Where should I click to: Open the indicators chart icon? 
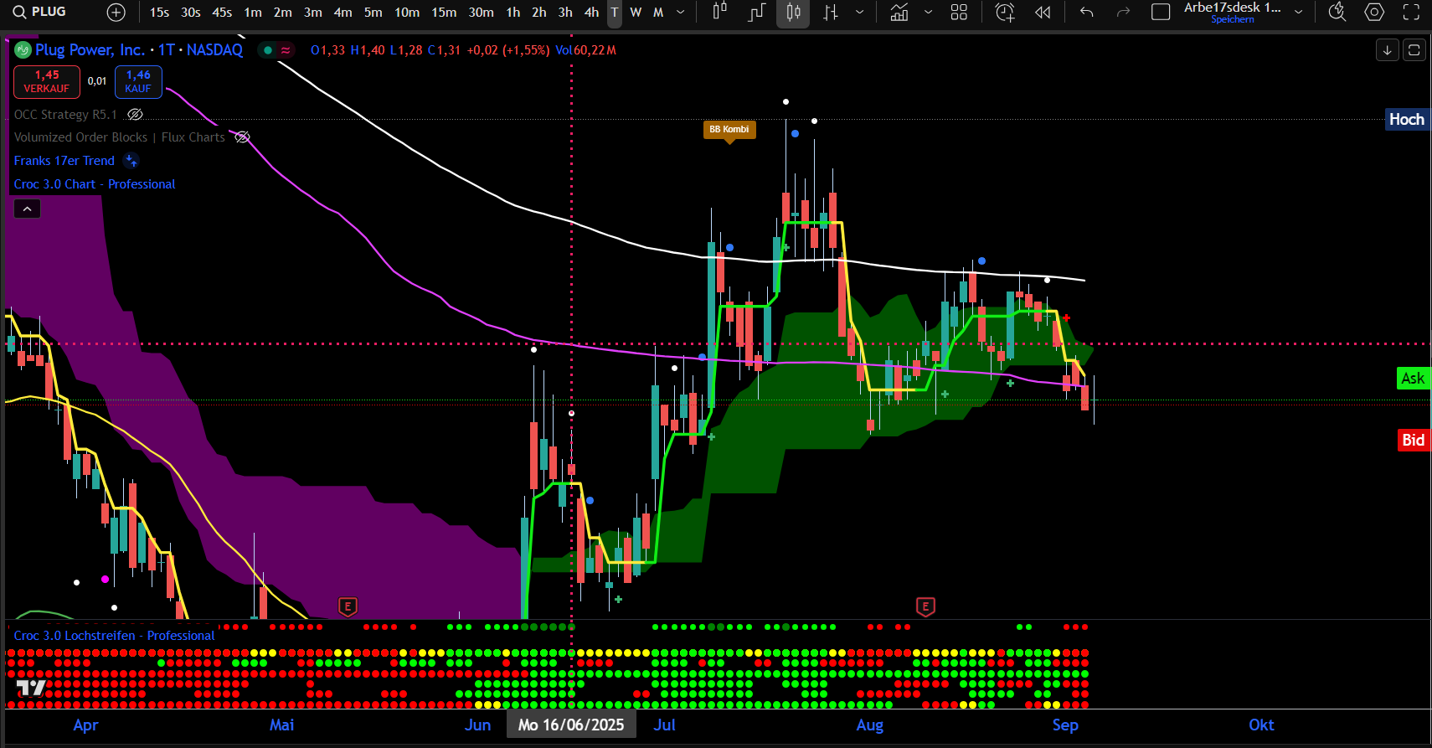pyautogui.click(x=899, y=13)
